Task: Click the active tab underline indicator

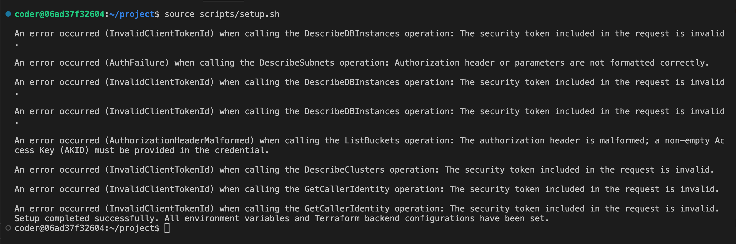Action: click(x=223, y=1)
